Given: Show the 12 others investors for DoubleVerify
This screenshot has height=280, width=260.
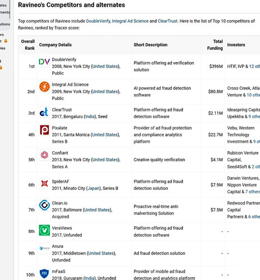Looking at the screenshot, I should (254, 66).
